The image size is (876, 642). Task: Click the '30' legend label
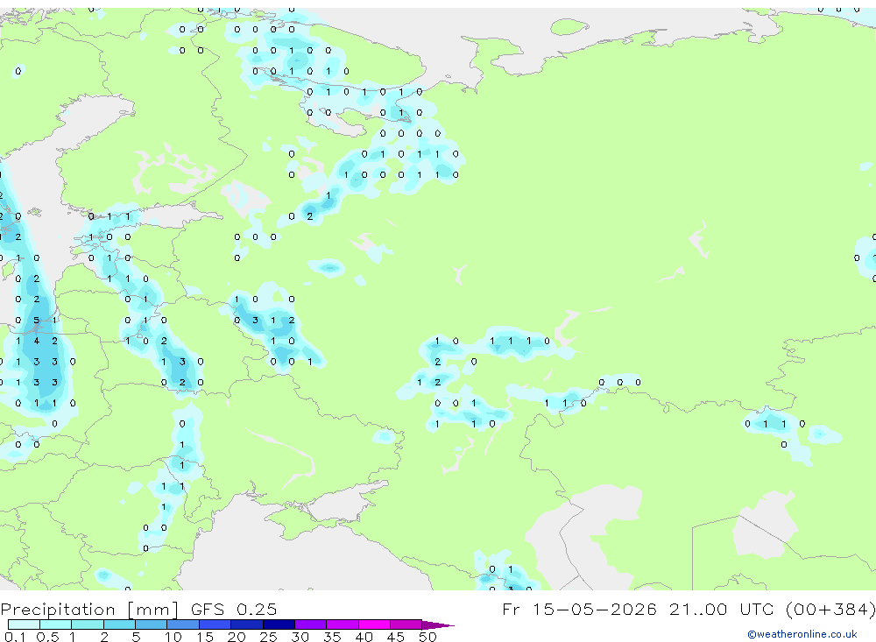coord(300,637)
